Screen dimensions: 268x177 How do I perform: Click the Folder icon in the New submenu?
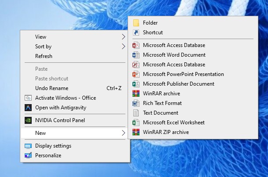[x=136, y=23]
